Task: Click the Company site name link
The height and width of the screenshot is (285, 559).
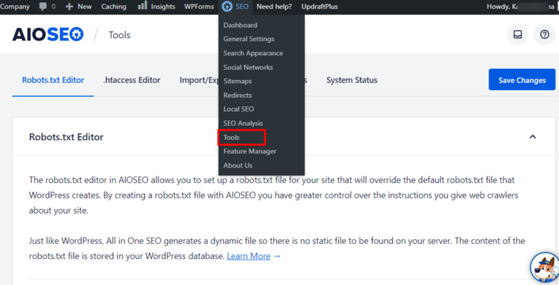Action: [14, 6]
